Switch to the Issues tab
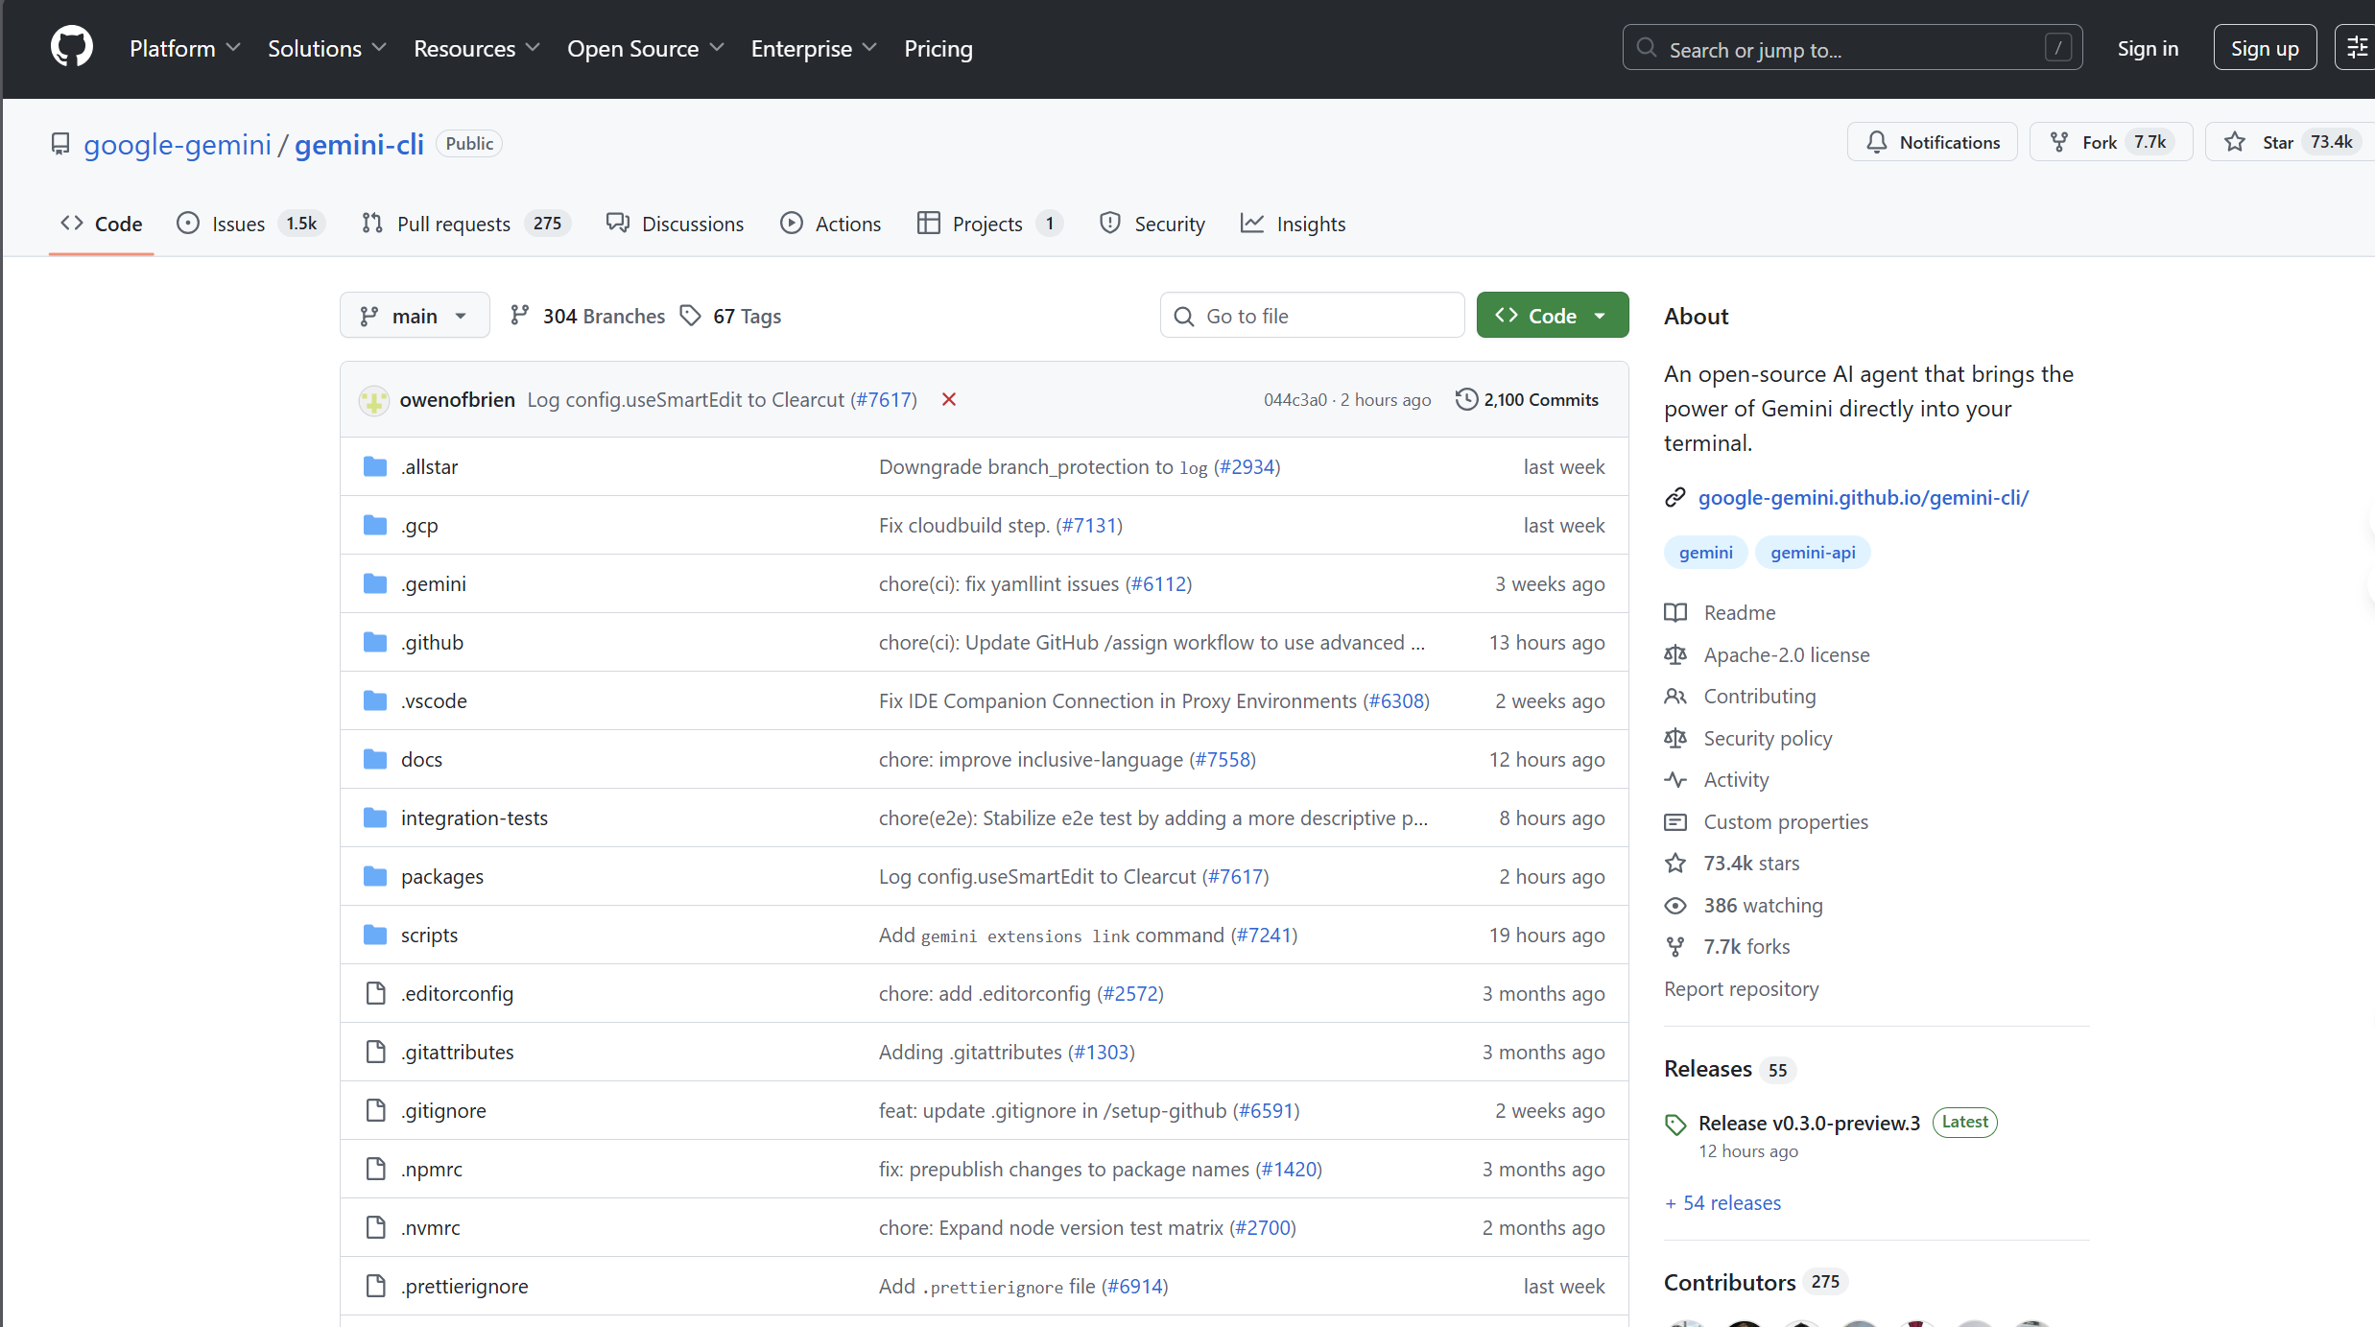 pyautogui.click(x=250, y=224)
